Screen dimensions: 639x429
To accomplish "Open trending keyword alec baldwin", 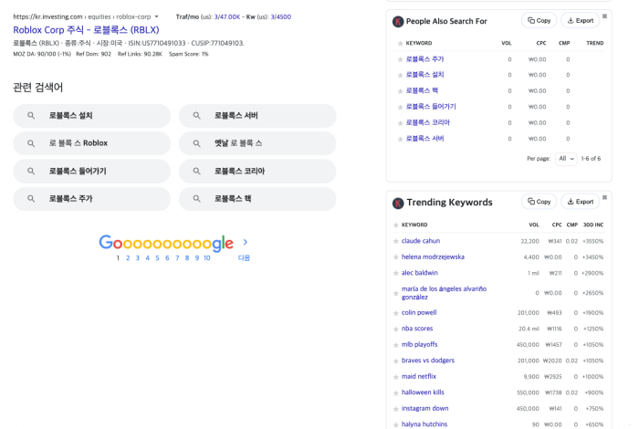I will 419,273.
